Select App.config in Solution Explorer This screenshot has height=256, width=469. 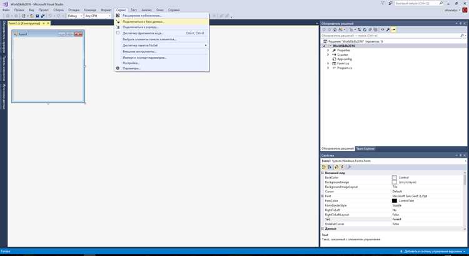[345, 59]
